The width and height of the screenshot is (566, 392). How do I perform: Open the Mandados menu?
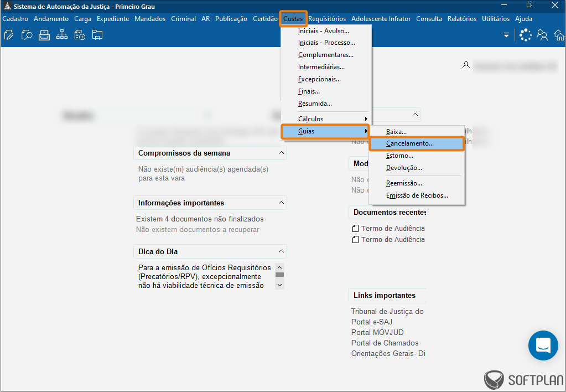(150, 19)
